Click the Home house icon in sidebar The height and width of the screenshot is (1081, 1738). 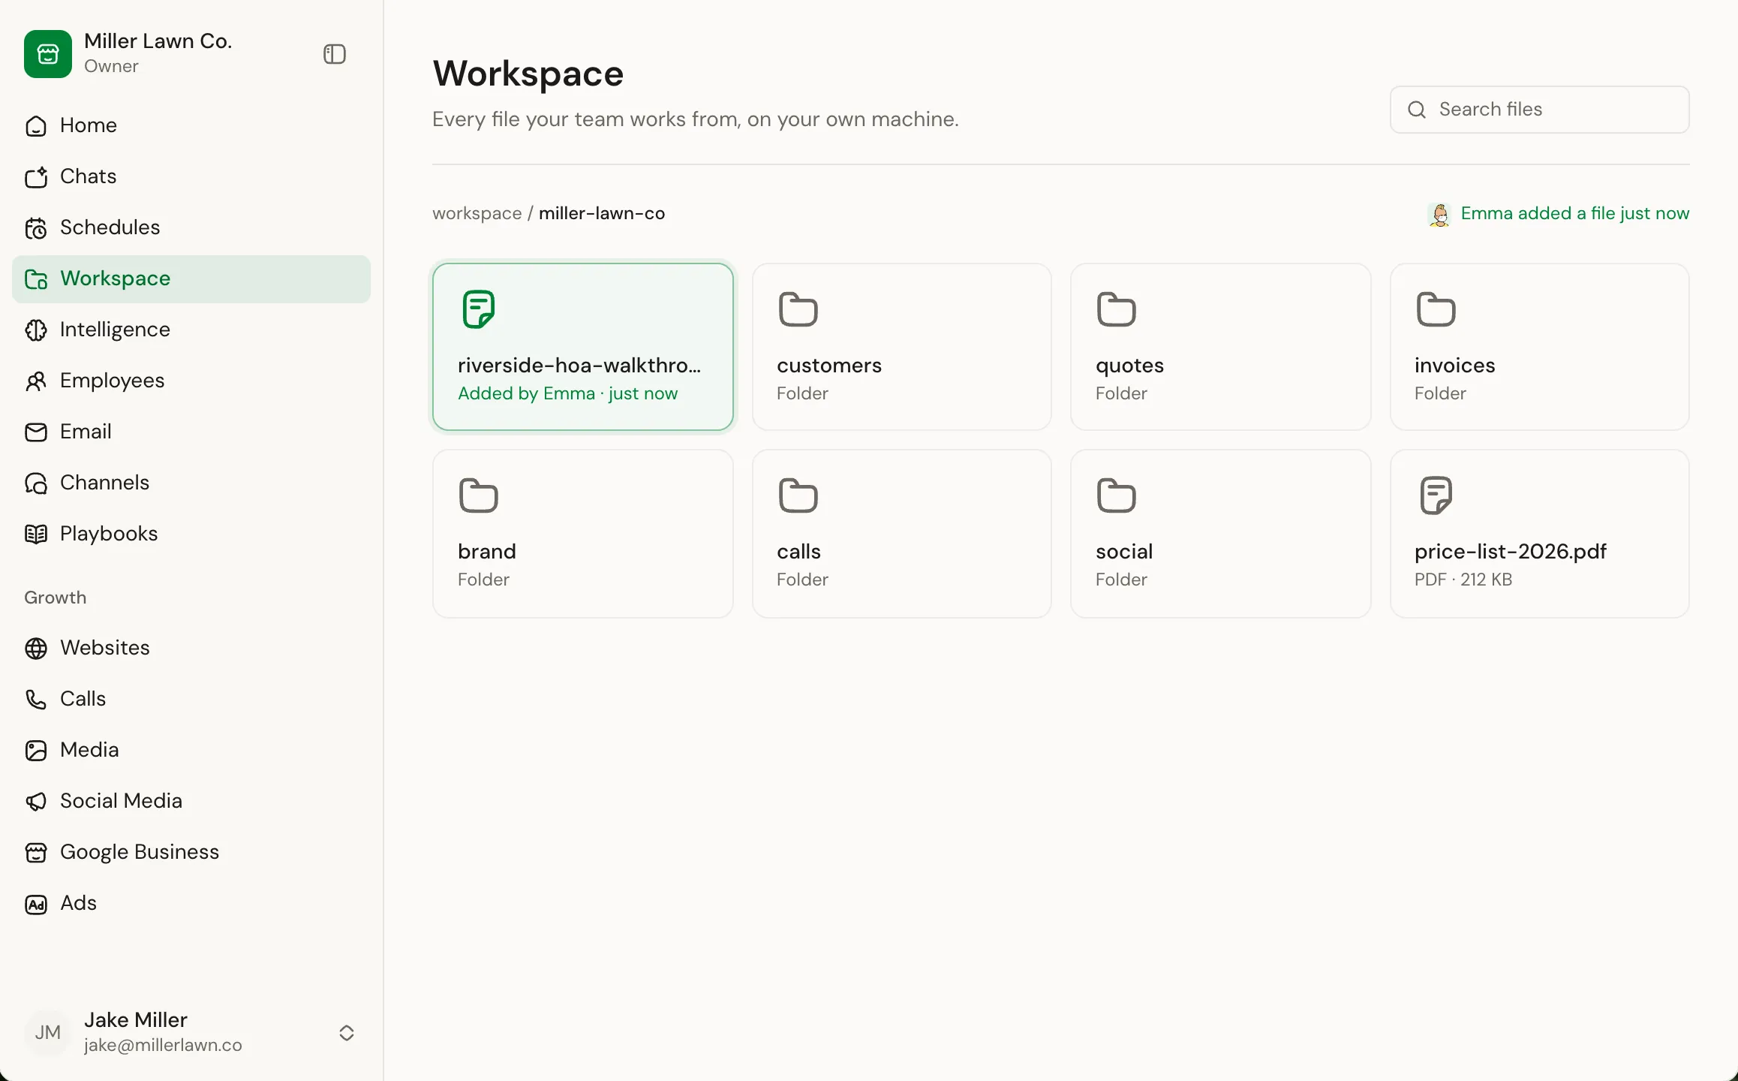pos(36,125)
